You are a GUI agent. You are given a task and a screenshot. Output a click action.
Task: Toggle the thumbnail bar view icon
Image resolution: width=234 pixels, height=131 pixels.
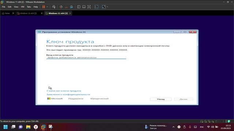point(84,7)
